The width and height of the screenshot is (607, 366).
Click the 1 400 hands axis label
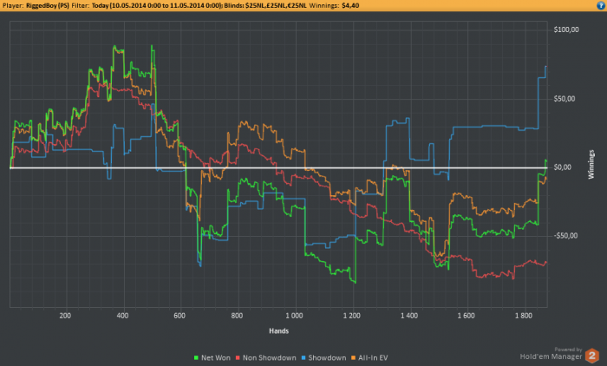408,316
